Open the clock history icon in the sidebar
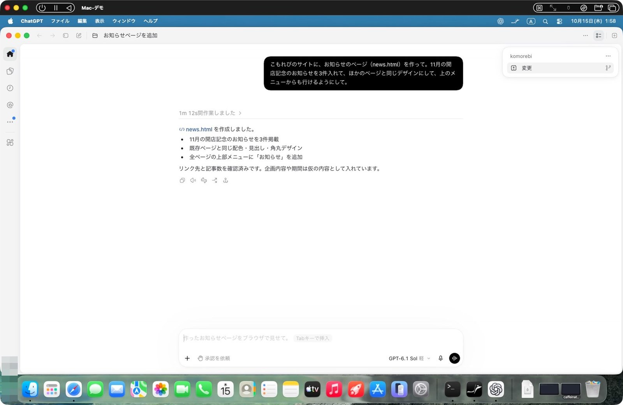This screenshot has height=405, width=623. tap(10, 88)
